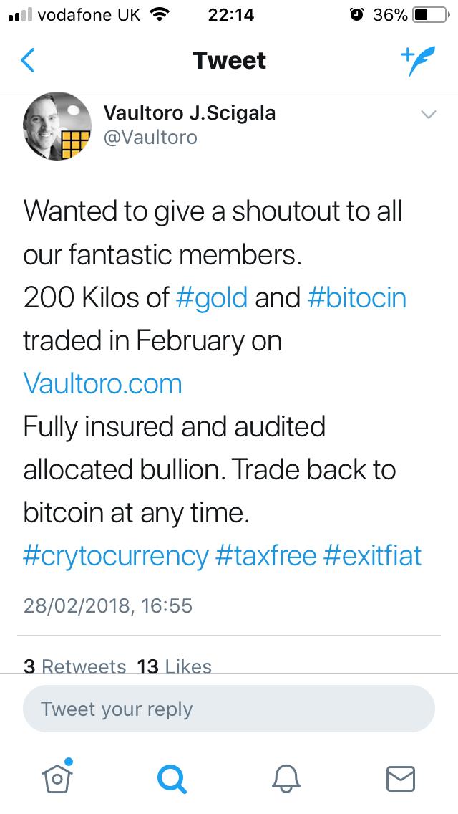The image size is (458, 814).
Task: Tap the #bitocin hashtag
Action: tap(357, 297)
